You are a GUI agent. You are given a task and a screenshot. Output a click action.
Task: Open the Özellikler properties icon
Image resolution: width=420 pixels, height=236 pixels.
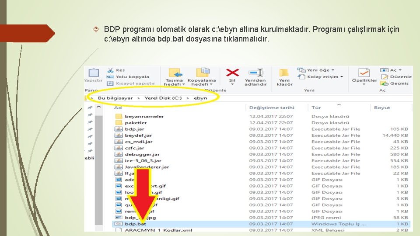pos(364,73)
